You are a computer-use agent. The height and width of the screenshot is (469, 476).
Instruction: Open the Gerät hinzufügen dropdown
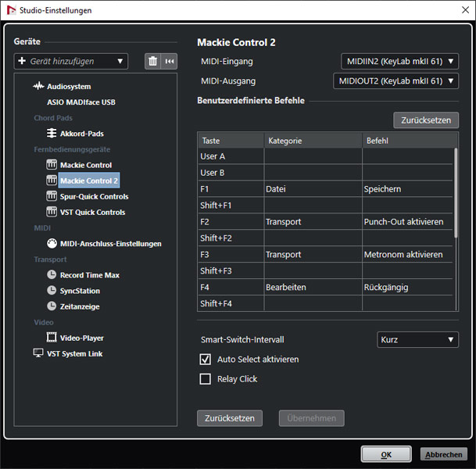(x=70, y=62)
